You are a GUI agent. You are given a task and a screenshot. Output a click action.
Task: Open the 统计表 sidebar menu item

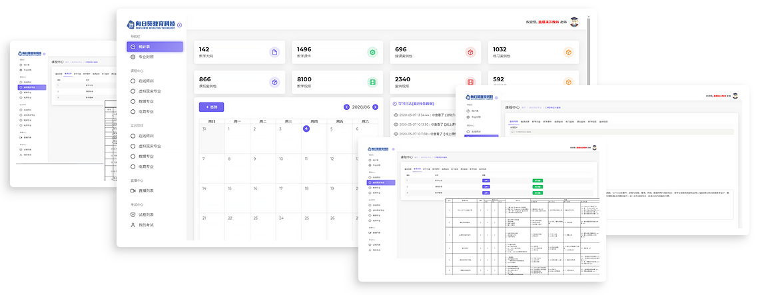click(155, 47)
